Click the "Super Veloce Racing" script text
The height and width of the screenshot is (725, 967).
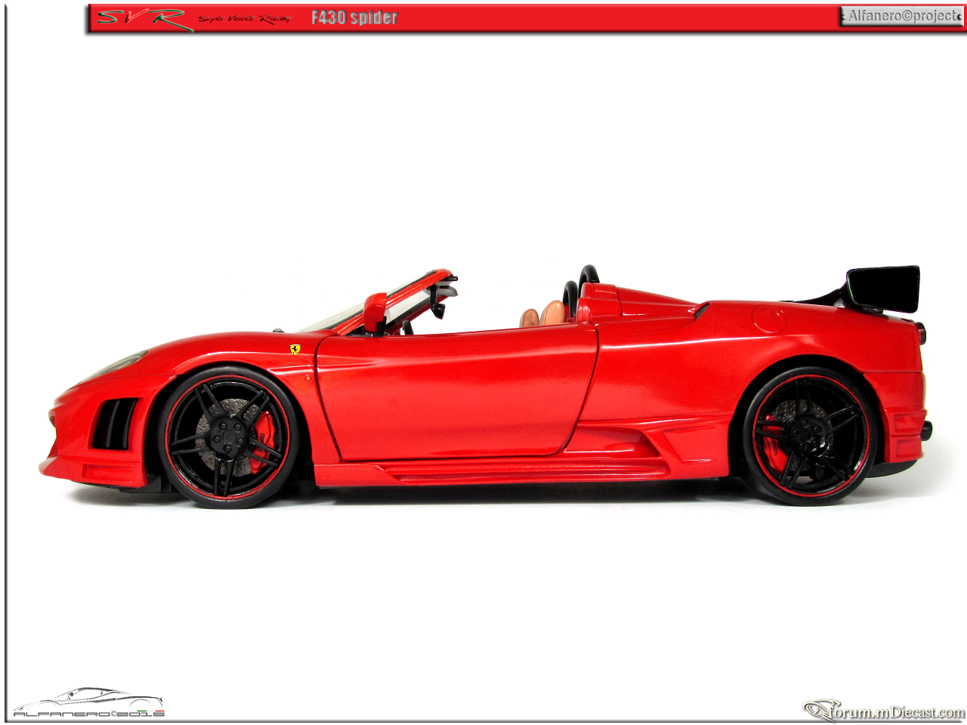(x=245, y=19)
